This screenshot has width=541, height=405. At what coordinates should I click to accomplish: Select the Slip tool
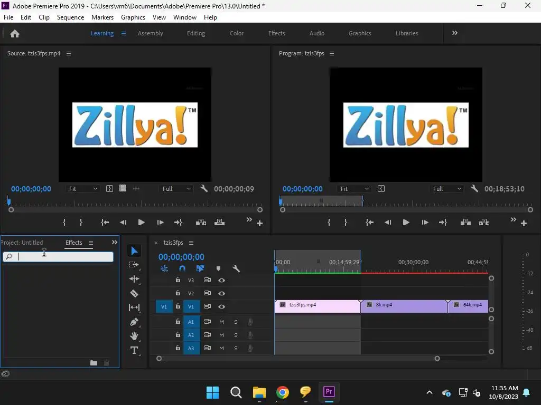click(x=134, y=307)
